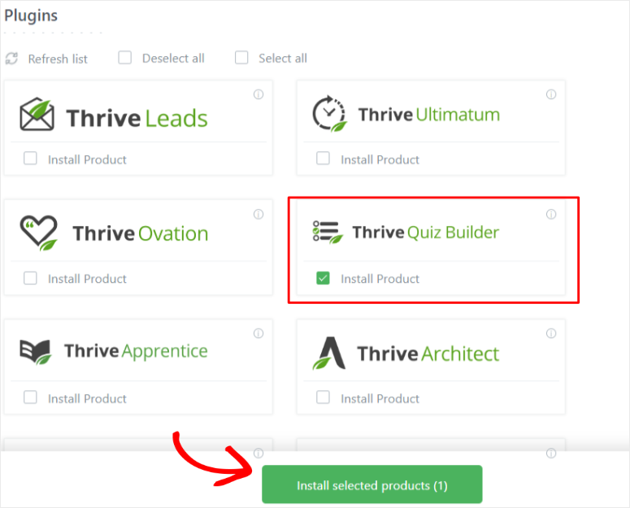The width and height of the screenshot is (630, 508).
Task: Click the Thrive Ovation heart logo
Action: [39, 233]
